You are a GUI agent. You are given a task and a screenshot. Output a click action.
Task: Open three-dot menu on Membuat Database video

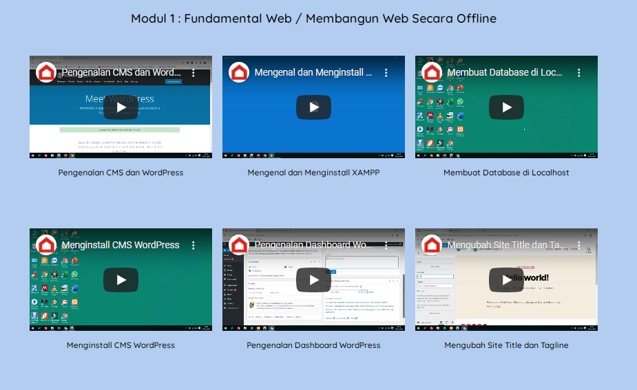(579, 73)
